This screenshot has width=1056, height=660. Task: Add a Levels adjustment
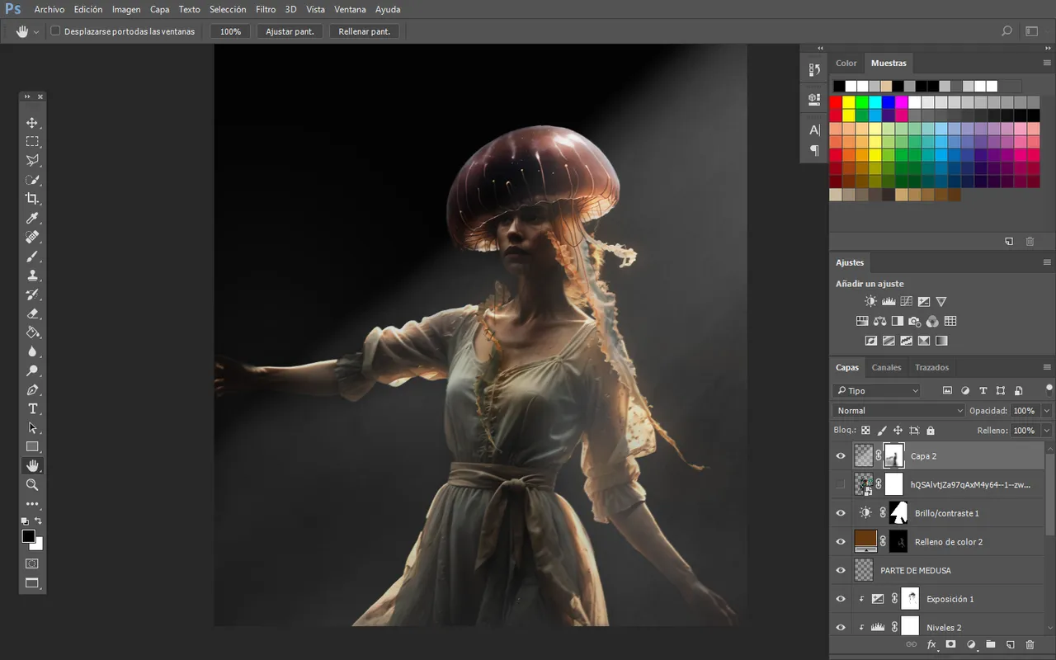(x=889, y=302)
